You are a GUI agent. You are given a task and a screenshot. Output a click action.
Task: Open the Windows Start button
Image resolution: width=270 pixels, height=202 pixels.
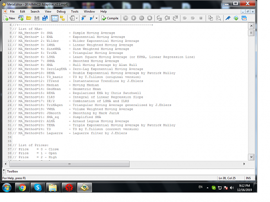click(x=7, y=187)
